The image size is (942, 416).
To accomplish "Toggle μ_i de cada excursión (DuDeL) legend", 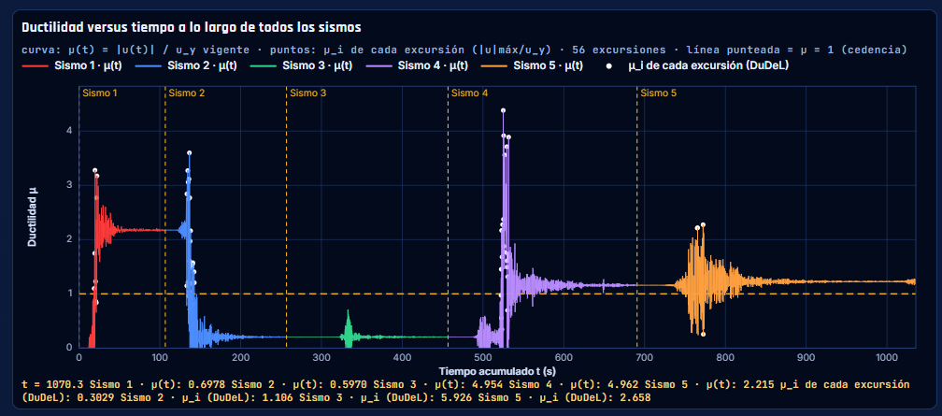I will pos(695,65).
